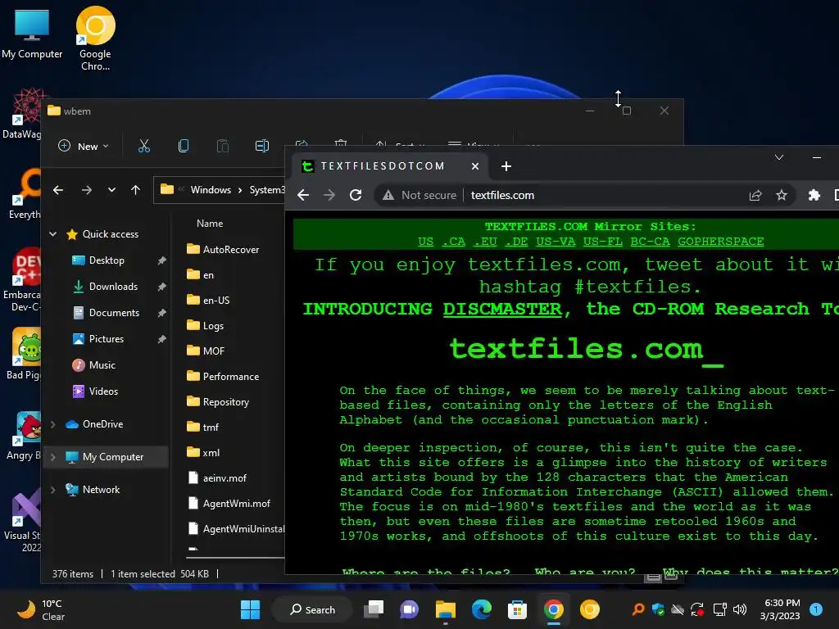839x629 pixels.
Task: Select the AutoRecover folder
Action: point(230,249)
